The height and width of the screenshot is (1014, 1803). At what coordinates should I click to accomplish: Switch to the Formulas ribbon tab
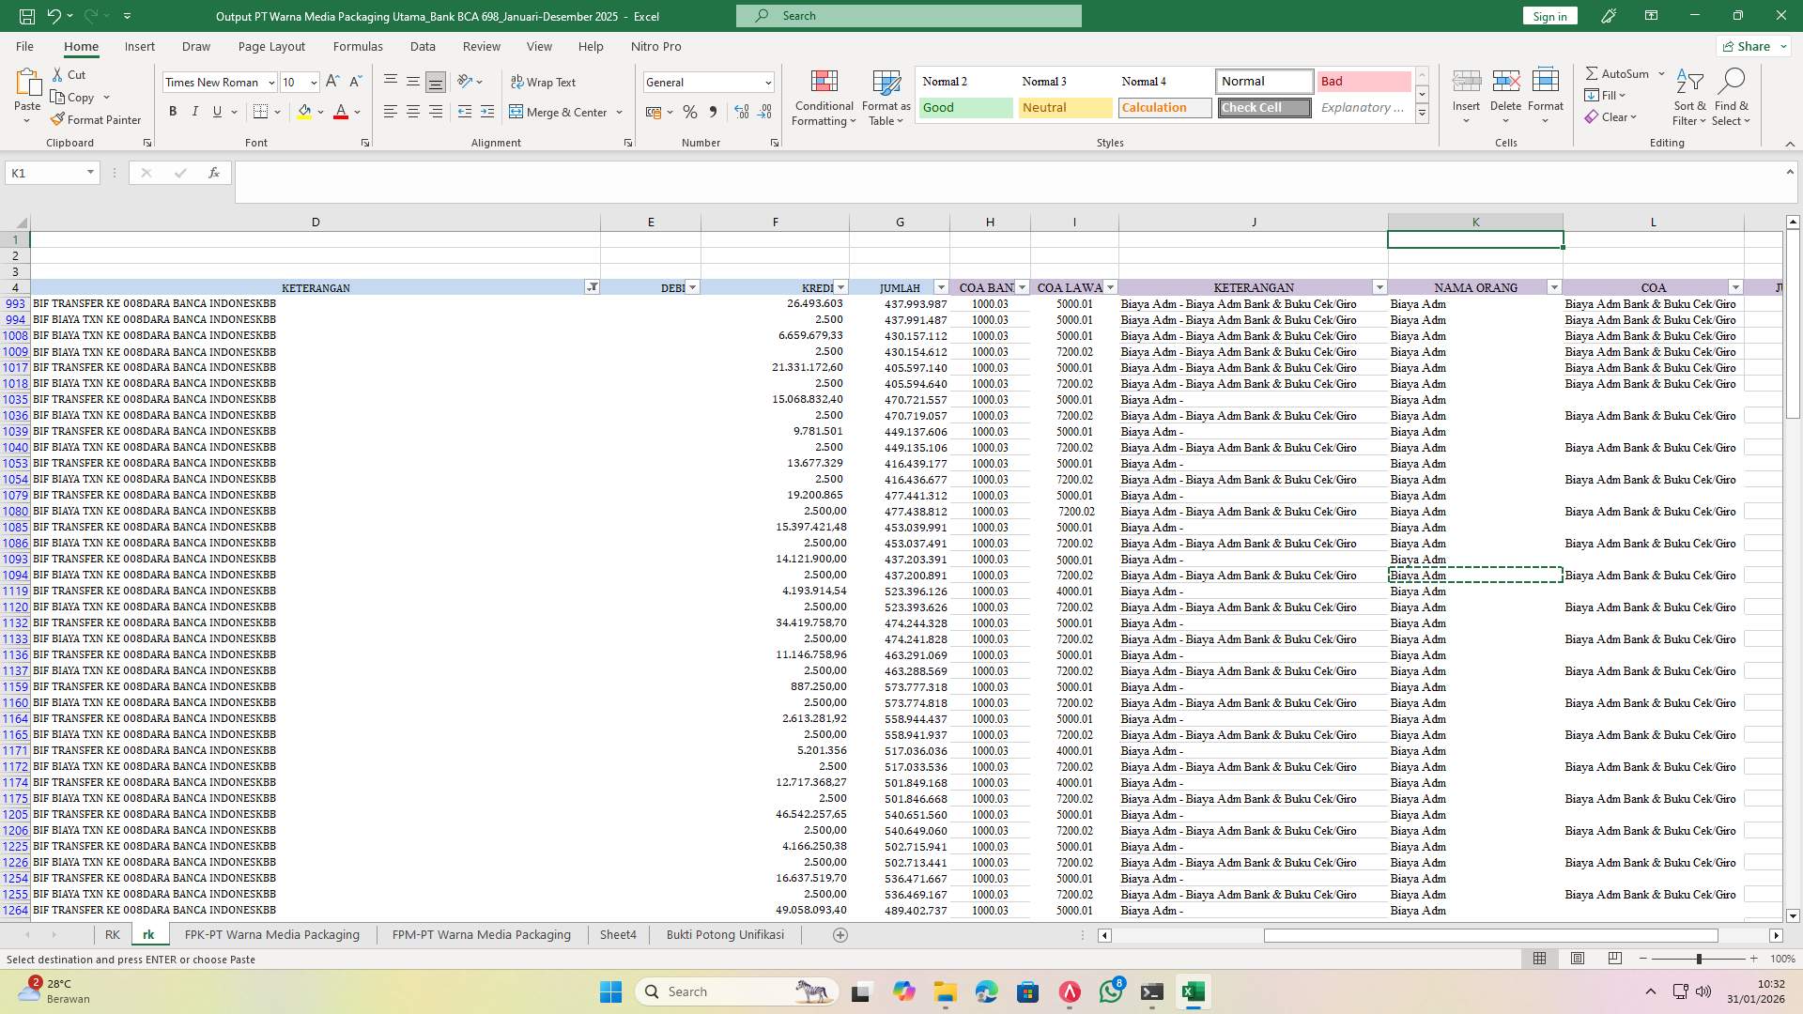click(358, 46)
